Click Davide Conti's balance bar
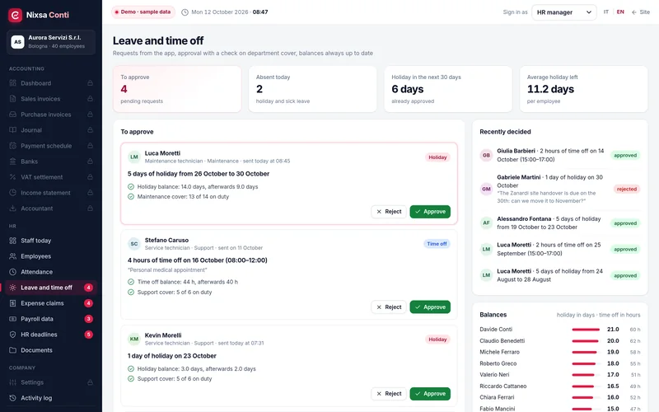 [586, 330]
